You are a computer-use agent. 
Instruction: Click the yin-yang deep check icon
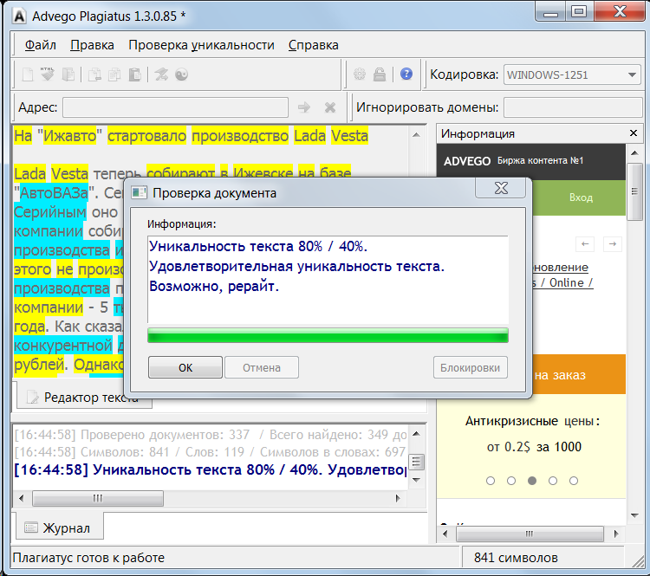(182, 74)
